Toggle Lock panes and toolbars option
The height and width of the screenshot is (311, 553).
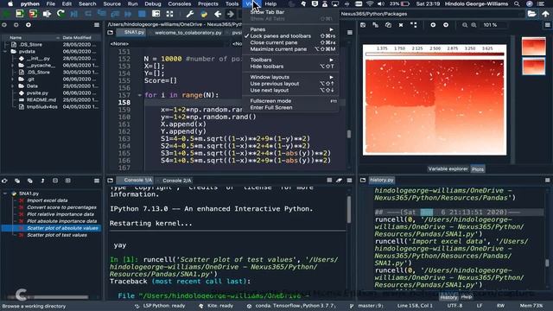tap(290, 36)
